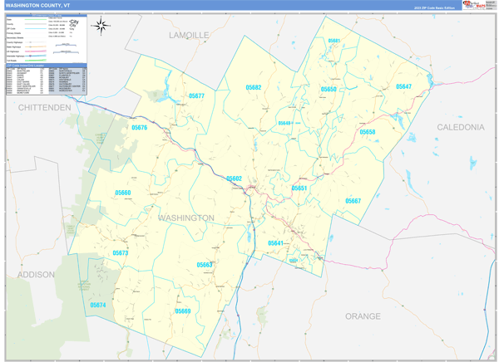Viewport: 499px width, 362px height.
Task: Select ZIP code 05674 label
Action: 99,305
